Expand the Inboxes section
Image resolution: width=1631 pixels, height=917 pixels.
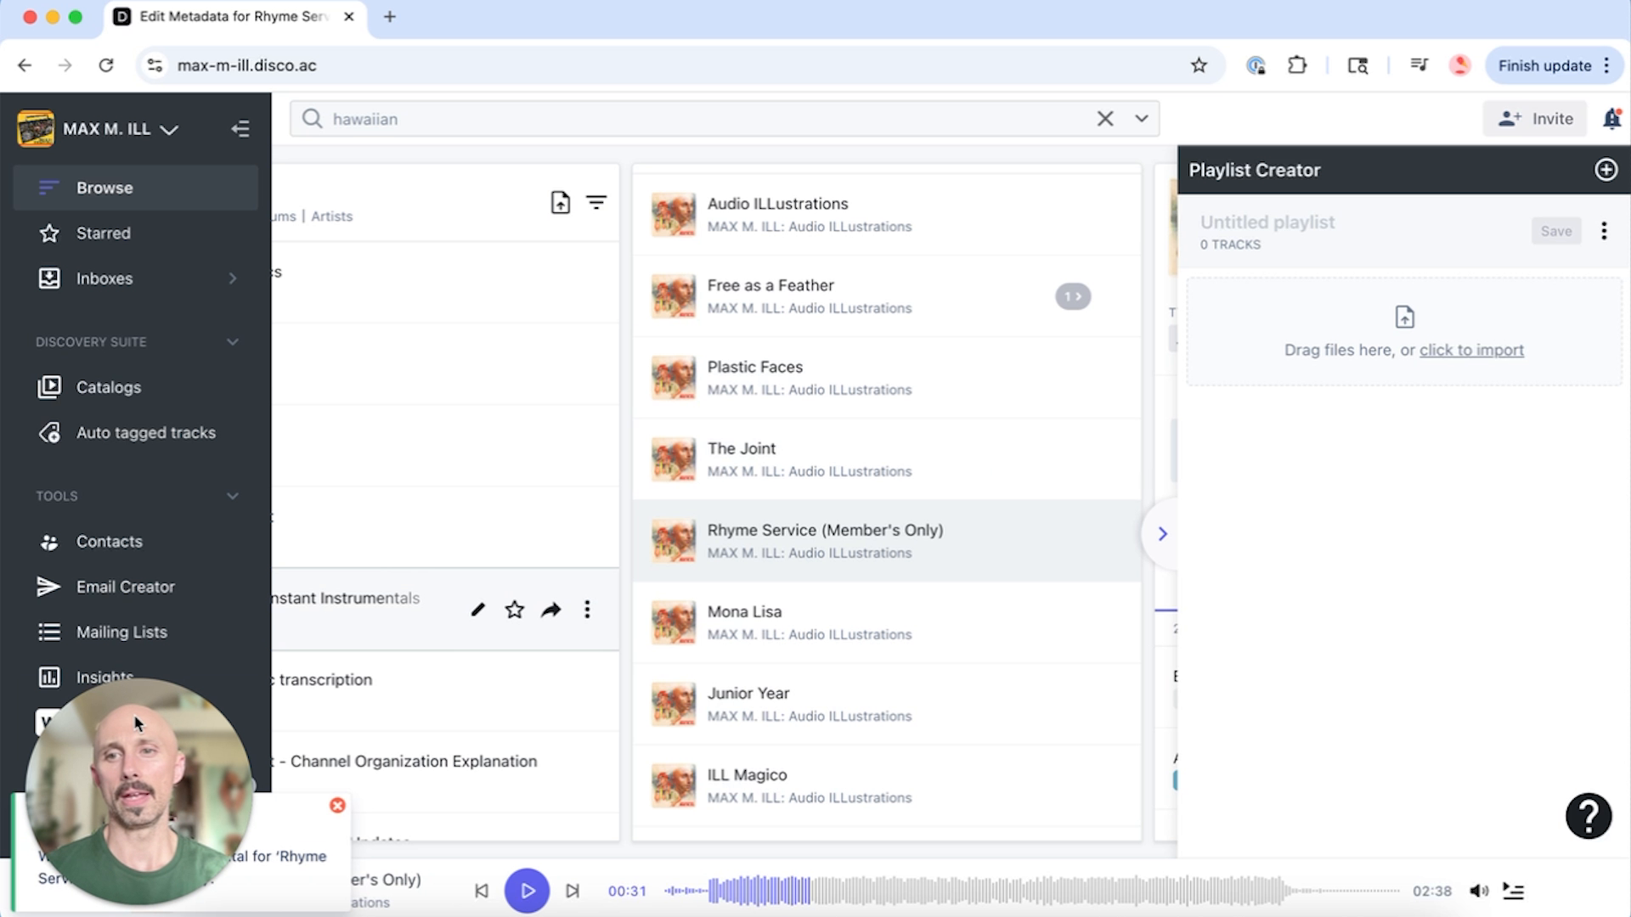[233, 278]
